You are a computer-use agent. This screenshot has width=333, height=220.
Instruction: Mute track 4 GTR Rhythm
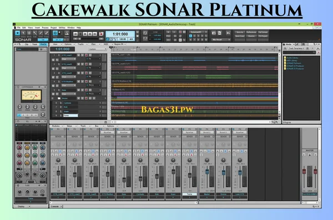pos(78,81)
